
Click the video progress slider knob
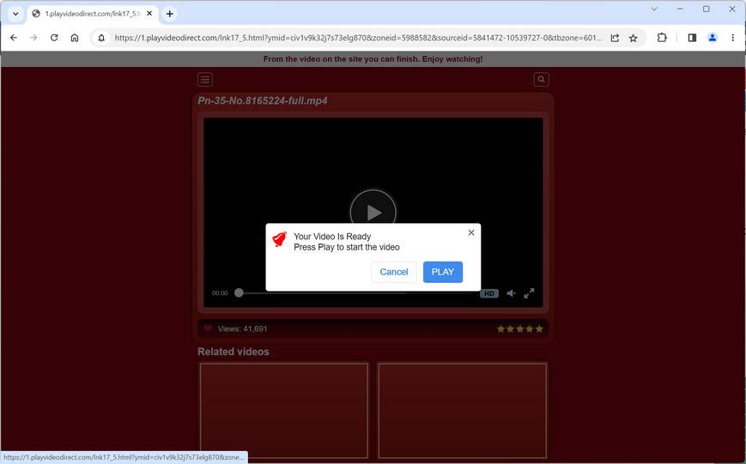[239, 292]
